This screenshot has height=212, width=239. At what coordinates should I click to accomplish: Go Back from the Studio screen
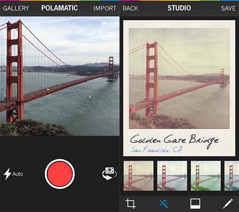130,8
